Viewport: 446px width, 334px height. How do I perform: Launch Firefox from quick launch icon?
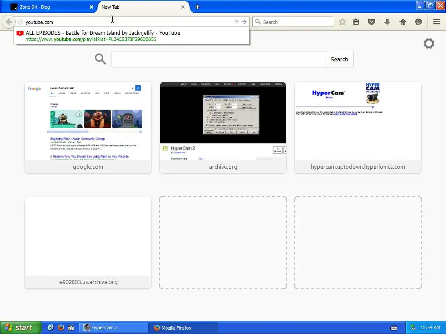pos(61,327)
